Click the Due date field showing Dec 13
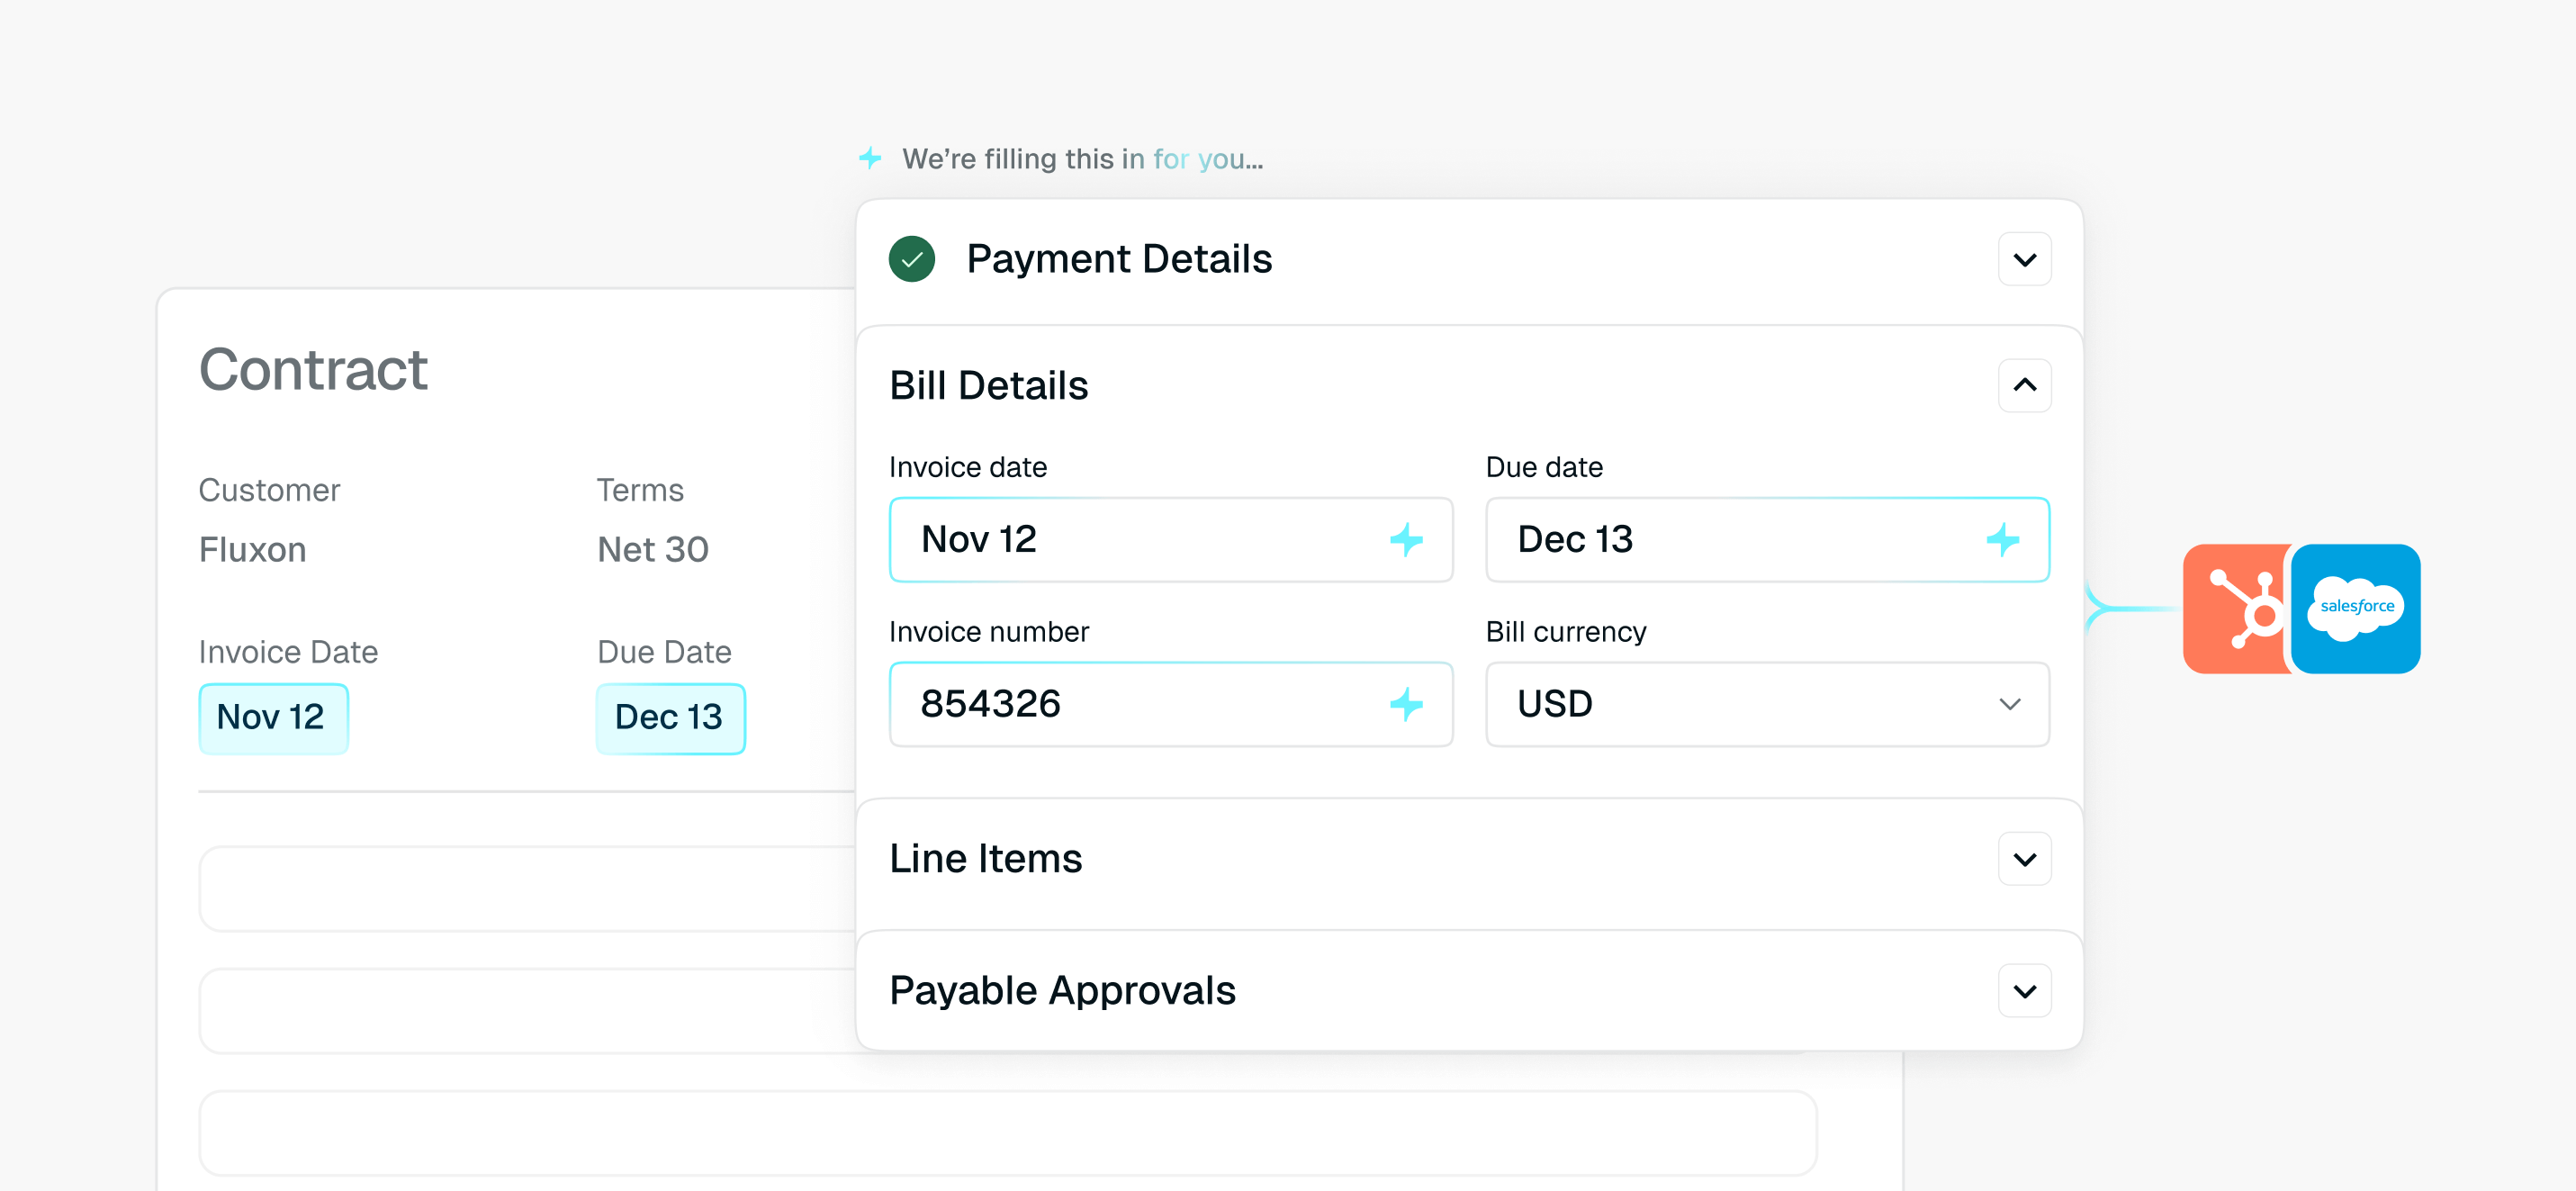Image resolution: width=2576 pixels, height=1191 pixels. click(1767, 540)
